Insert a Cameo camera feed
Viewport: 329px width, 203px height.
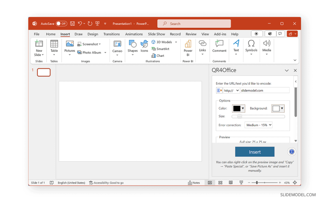117,48
